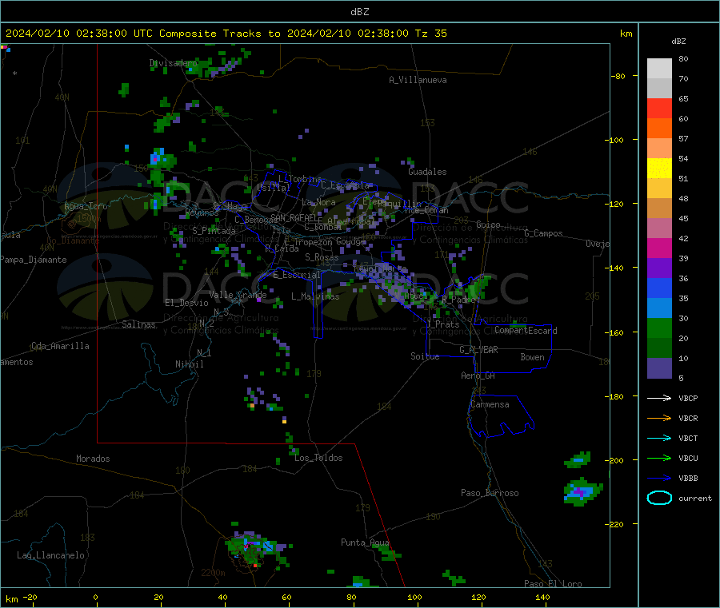Click the 'L_Malvinas' map label

315,296
